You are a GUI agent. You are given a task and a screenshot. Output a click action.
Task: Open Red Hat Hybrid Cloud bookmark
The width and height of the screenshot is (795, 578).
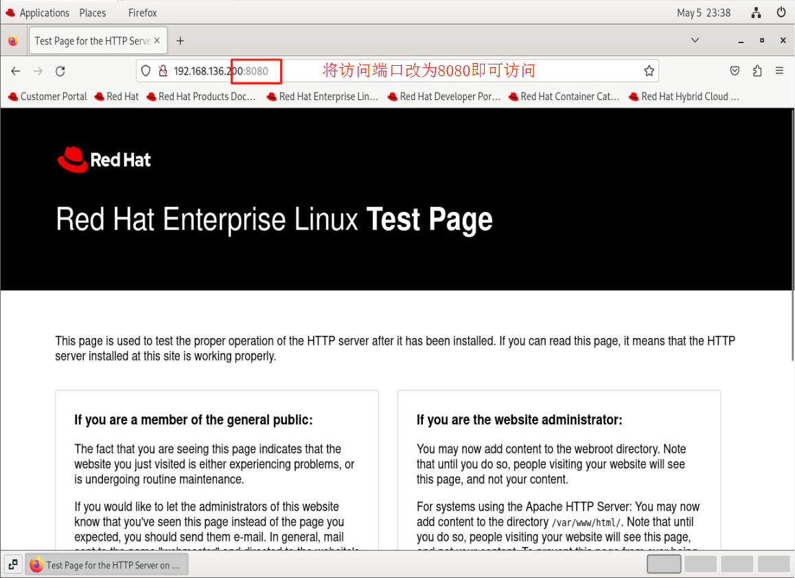(x=684, y=96)
